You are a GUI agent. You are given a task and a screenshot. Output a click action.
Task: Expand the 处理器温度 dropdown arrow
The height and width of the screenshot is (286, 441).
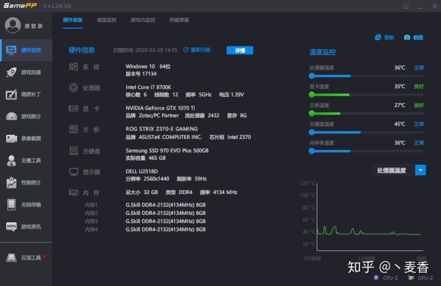click(x=420, y=170)
